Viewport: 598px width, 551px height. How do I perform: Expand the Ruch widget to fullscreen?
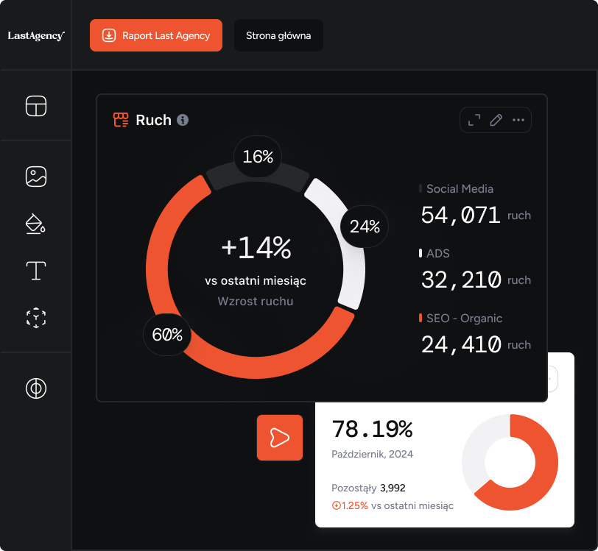coord(474,120)
